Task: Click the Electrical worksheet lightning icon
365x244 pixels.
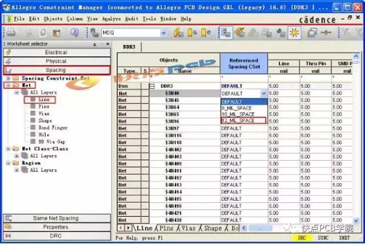Action: coord(9,52)
